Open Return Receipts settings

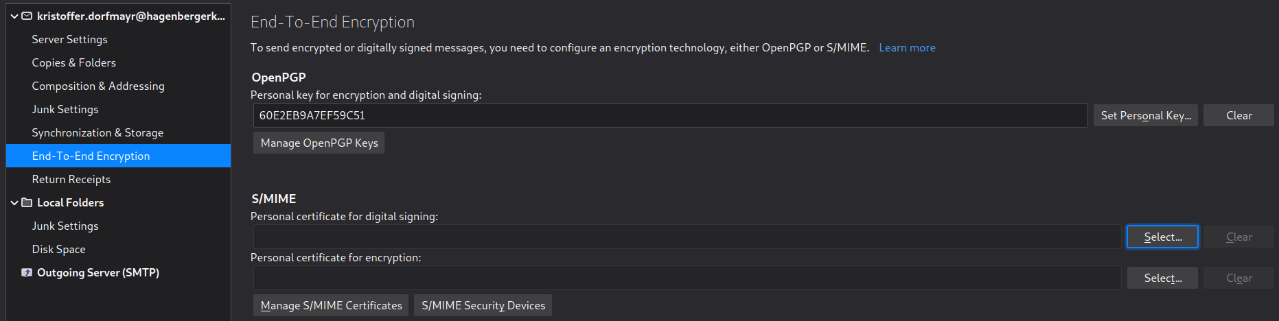click(71, 179)
